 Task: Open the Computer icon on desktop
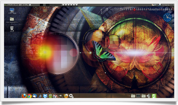pos(12,10)
